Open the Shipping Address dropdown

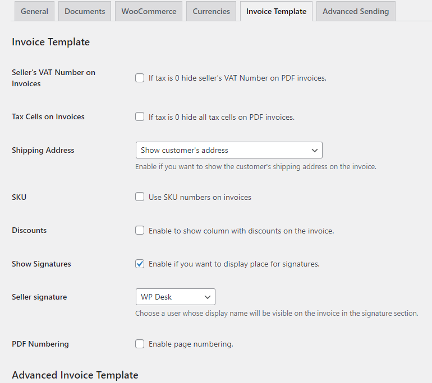click(x=229, y=150)
